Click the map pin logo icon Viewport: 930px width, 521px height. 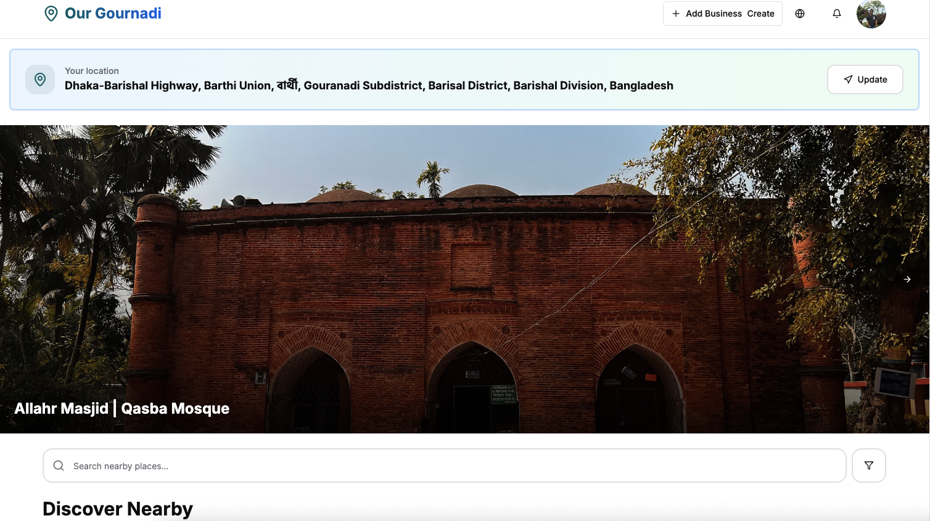pyautogui.click(x=51, y=14)
